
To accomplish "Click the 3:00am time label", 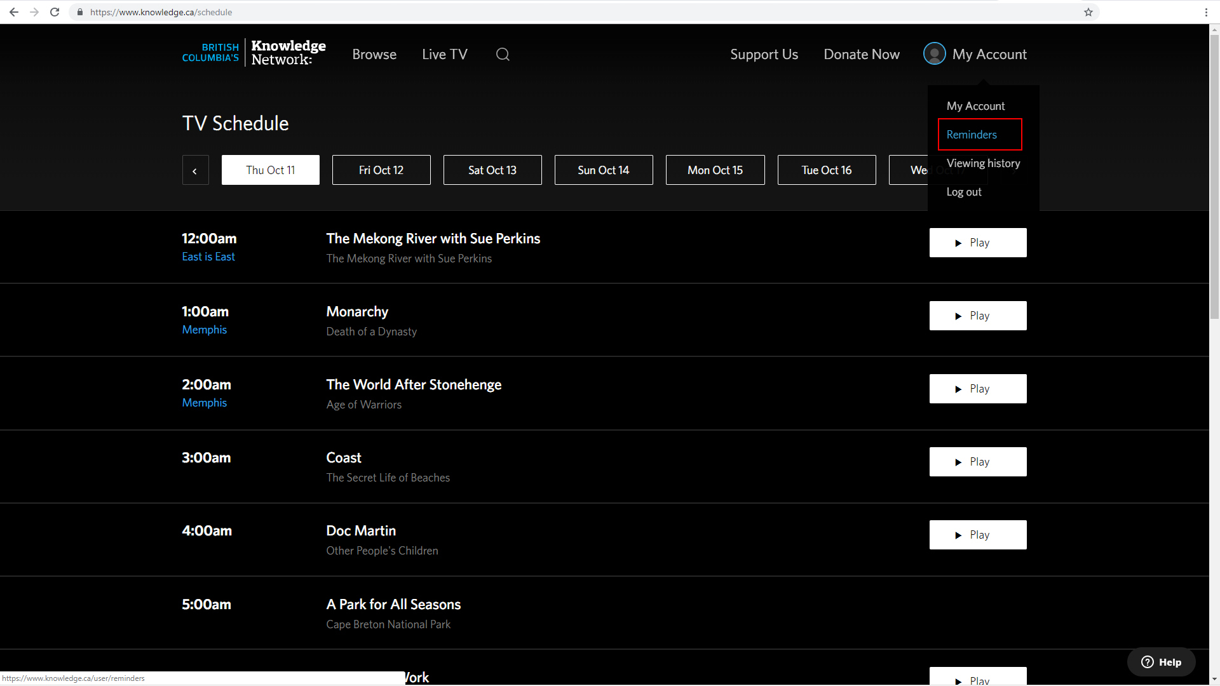I will click(x=207, y=458).
